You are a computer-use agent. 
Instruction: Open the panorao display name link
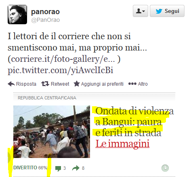coord(45,12)
